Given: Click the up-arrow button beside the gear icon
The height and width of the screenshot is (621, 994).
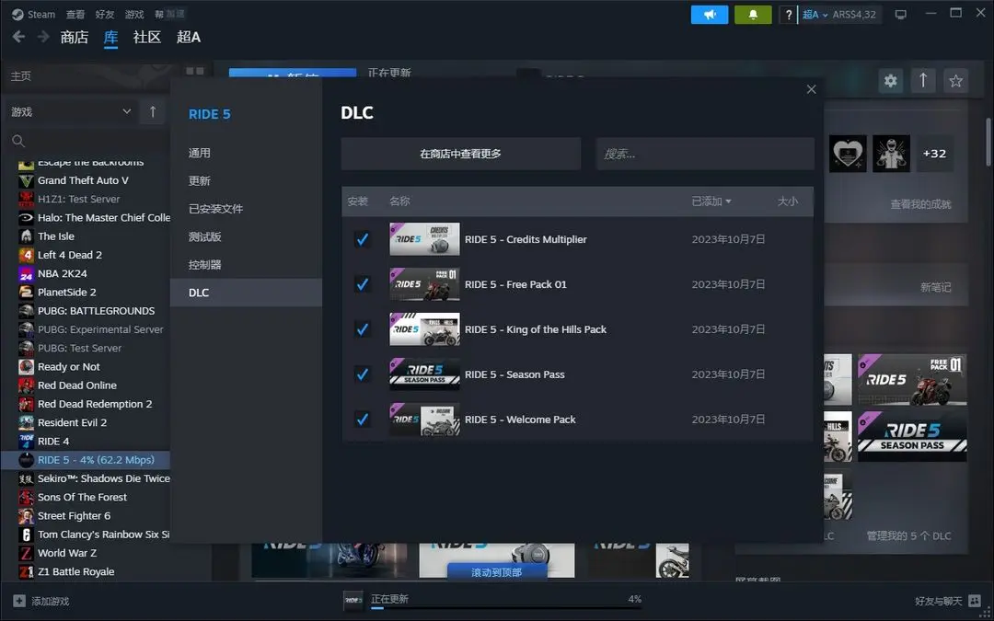Looking at the screenshot, I should click(x=923, y=80).
